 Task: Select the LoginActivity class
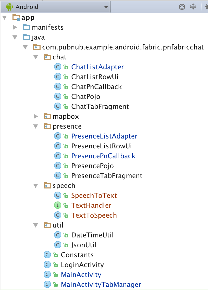[x=82, y=264]
